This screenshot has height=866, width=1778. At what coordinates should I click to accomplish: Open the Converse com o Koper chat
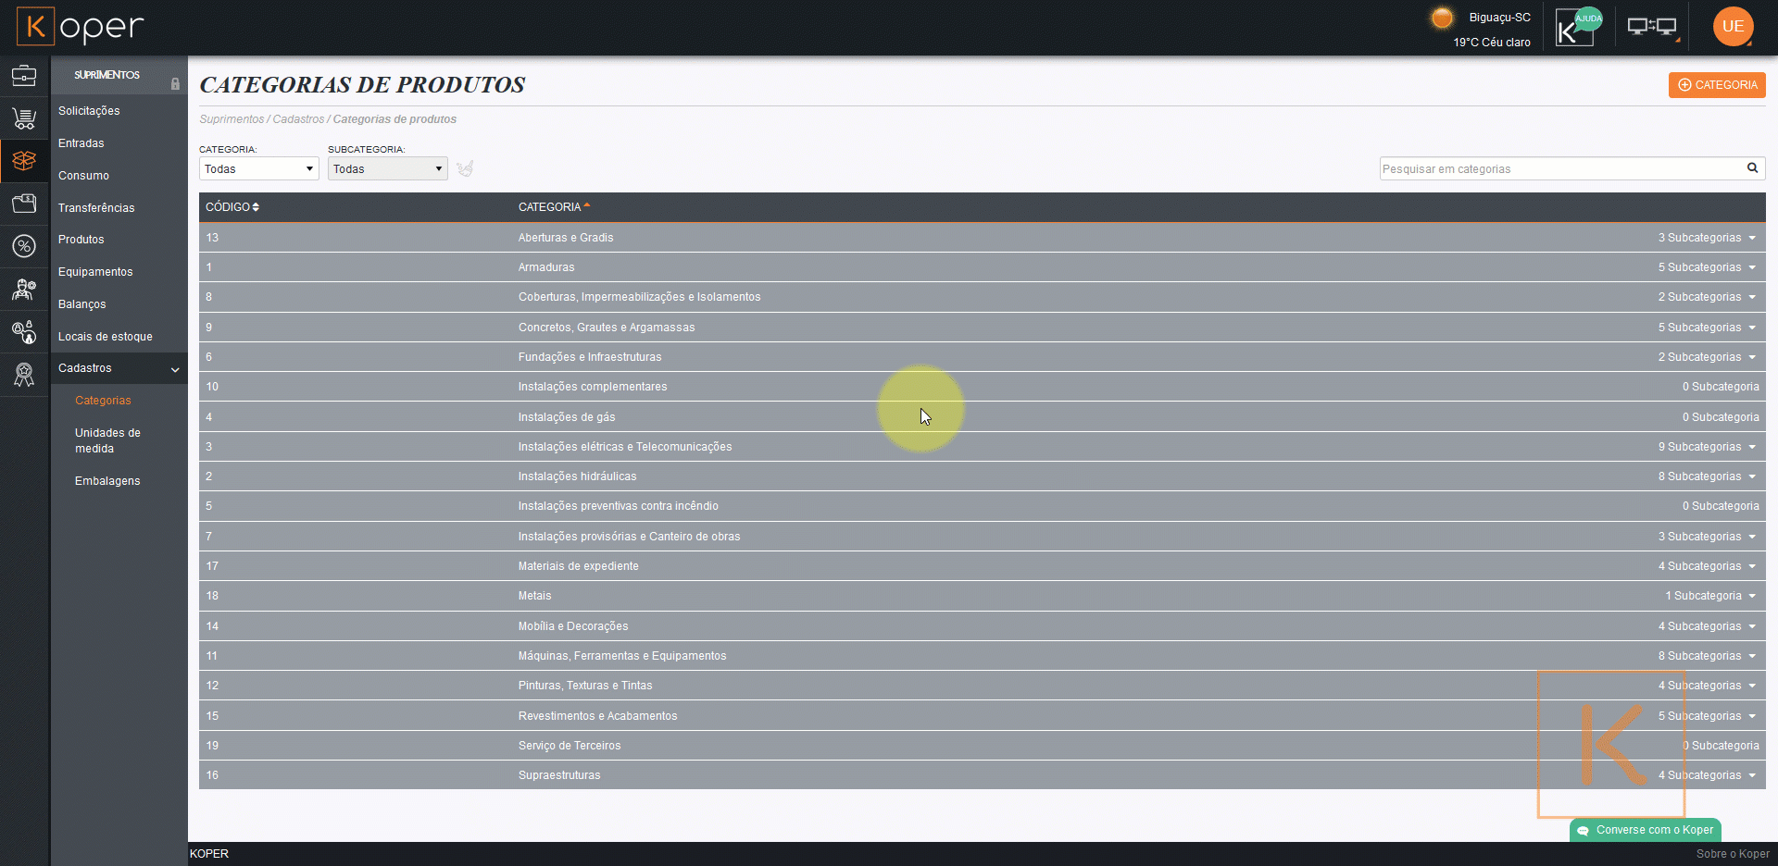pyautogui.click(x=1646, y=830)
